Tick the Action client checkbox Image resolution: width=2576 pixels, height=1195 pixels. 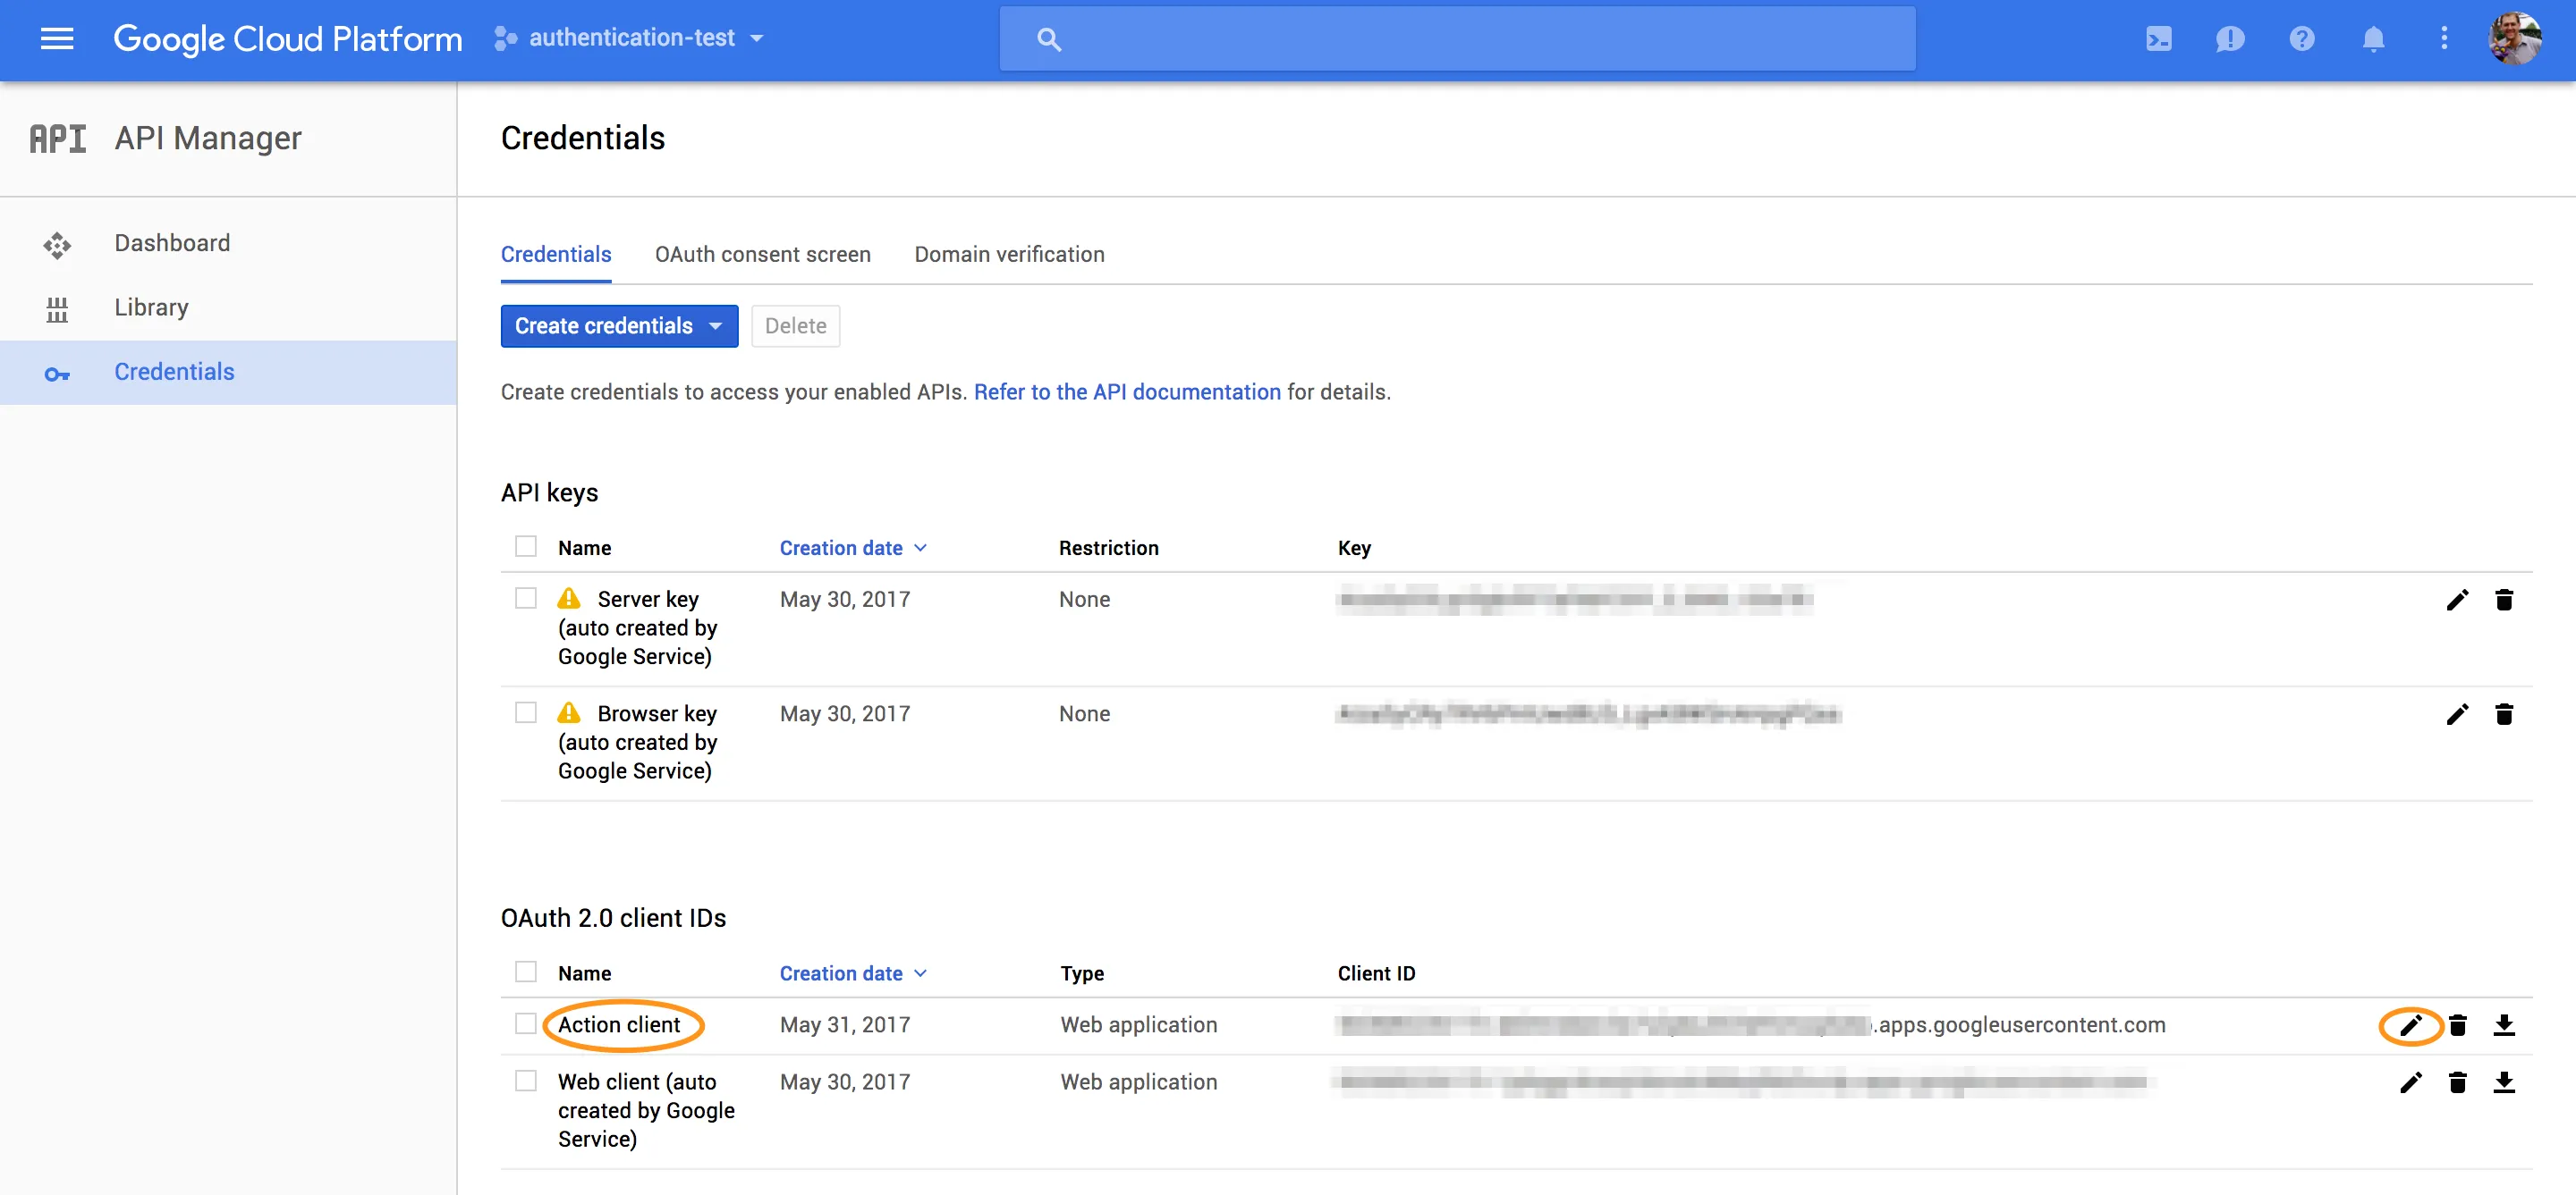(x=526, y=1023)
